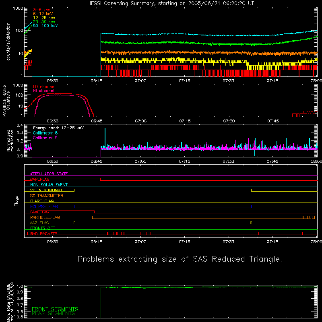Click the BAD_PACKETS flag label

44,233
